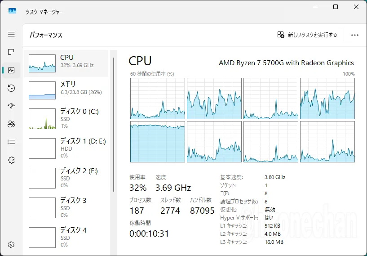Image resolution: width=367 pixels, height=256 pixels.
Task: Click the fully loaded CPU core graph
Action: point(158,142)
